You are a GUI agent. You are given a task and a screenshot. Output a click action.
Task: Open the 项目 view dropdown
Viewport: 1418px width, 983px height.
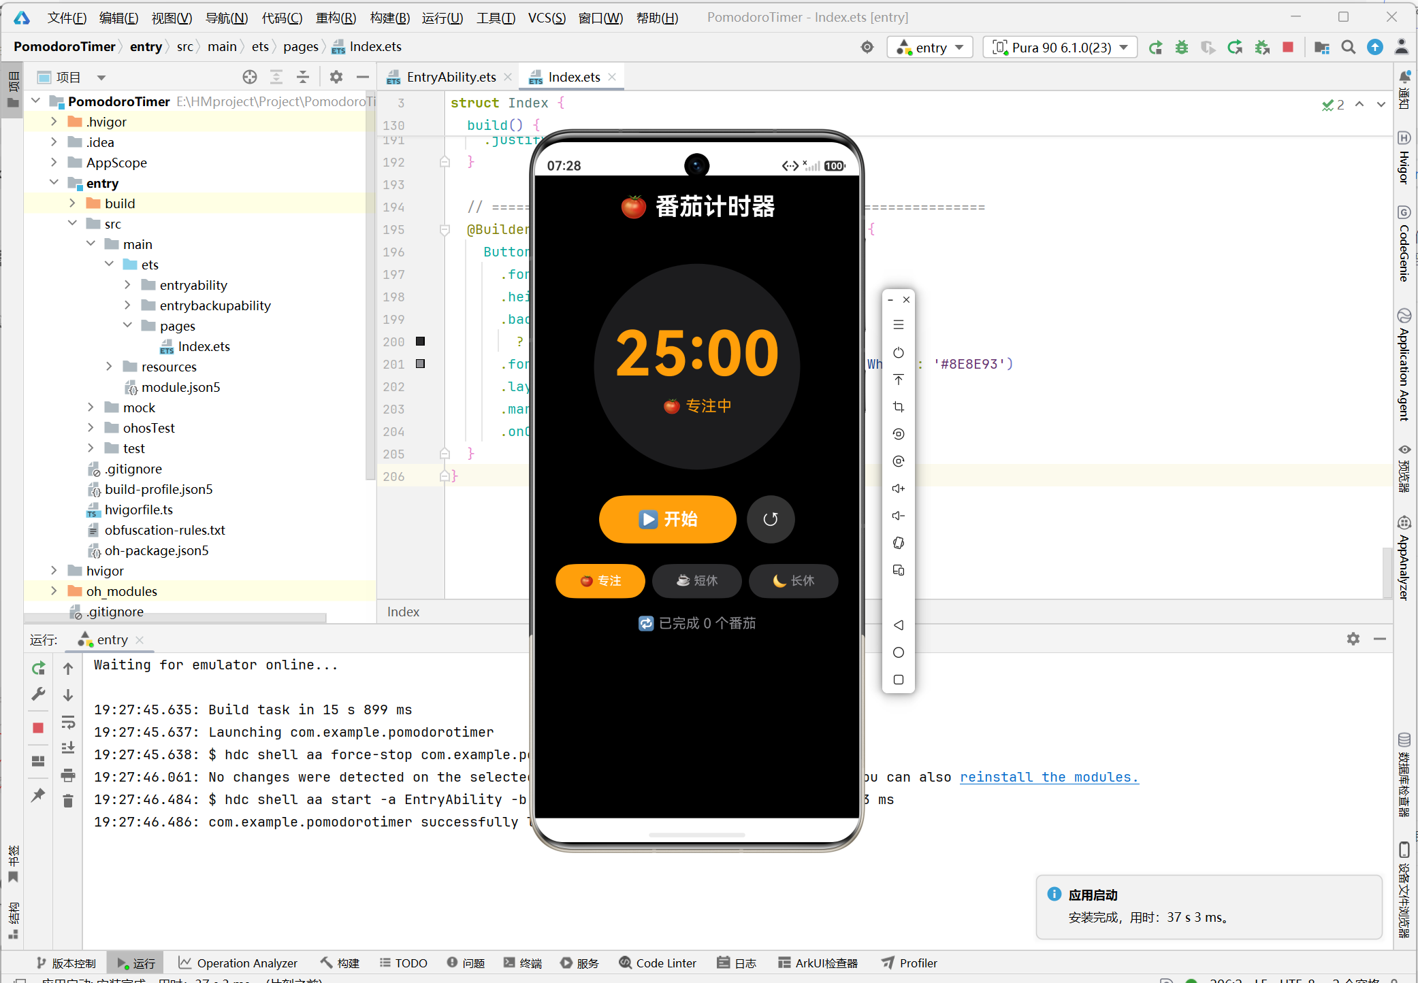point(101,78)
